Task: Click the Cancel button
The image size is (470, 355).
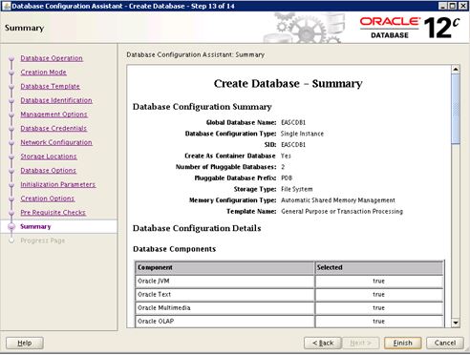Action: coord(445,343)
